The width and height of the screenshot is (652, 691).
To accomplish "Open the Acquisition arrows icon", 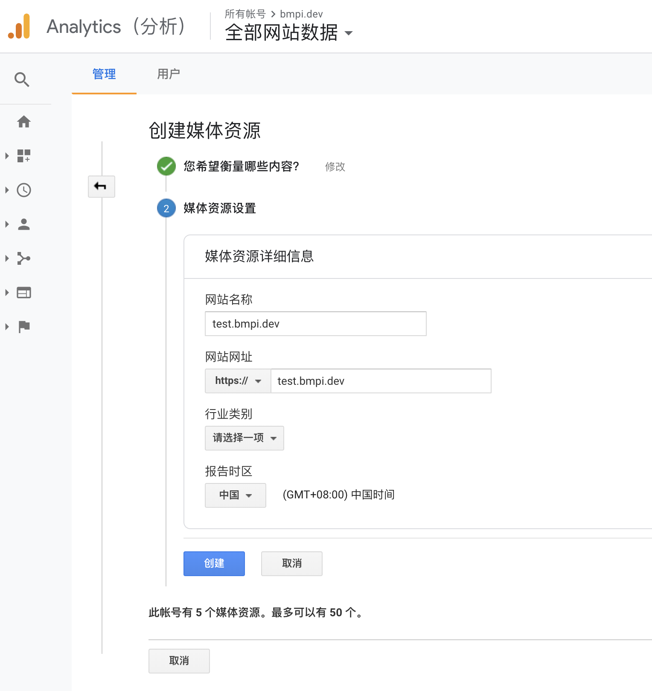I will pos(24,258).
